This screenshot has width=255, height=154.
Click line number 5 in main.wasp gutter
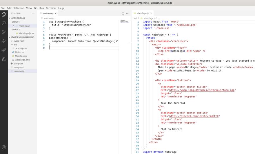click(x=44, y=35)
